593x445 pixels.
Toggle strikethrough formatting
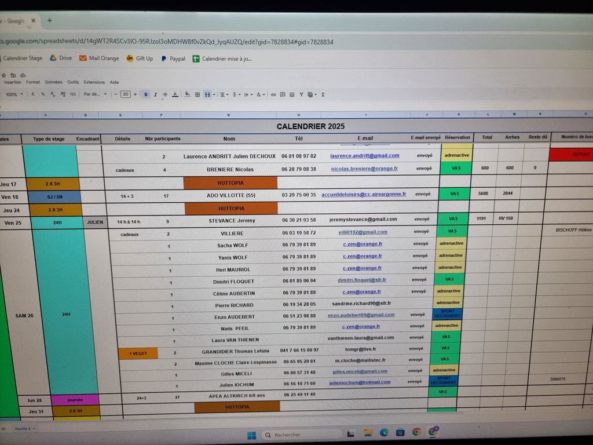[165, 94]
